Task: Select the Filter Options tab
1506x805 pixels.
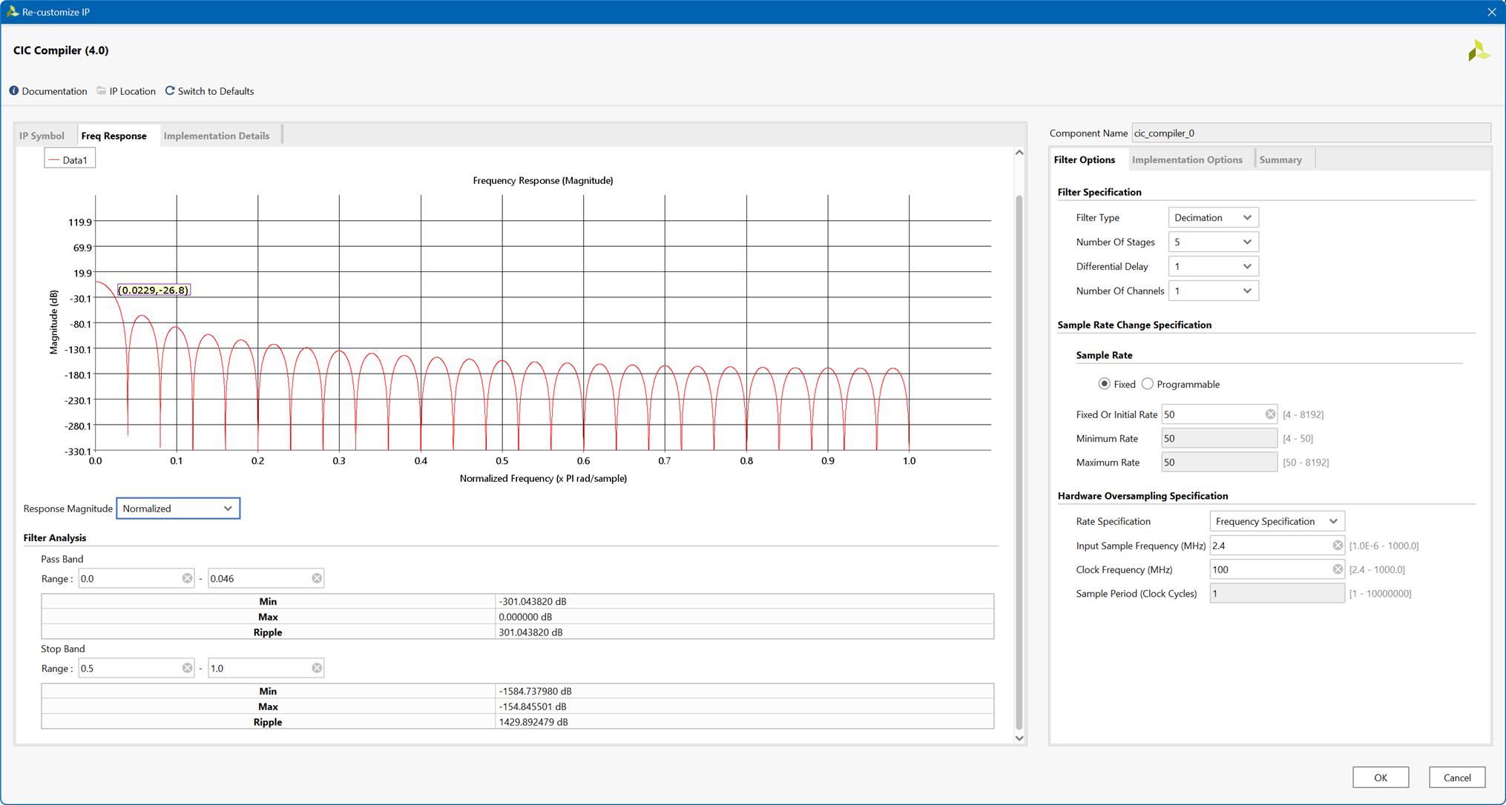Action: [1084, 159]
